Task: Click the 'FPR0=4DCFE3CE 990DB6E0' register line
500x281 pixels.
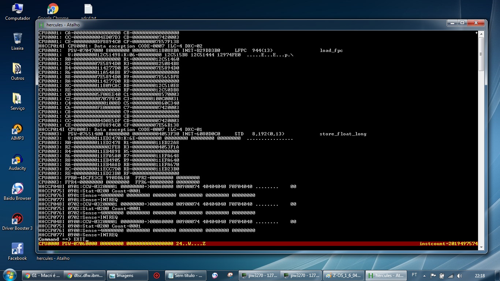Action: 119,178
